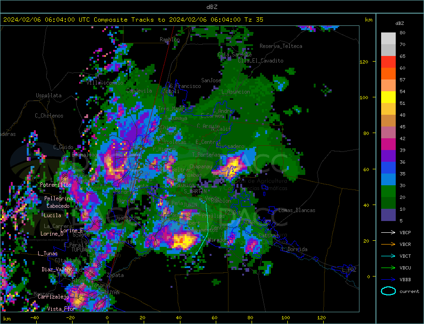Pick the light orange swatch between 57 and 54
424x324 pixels.
pyautogui.click(x=388, y=86)
